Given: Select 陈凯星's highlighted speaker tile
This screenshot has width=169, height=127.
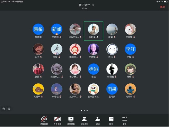Looking at the screenshot, I should coord(94,31).
